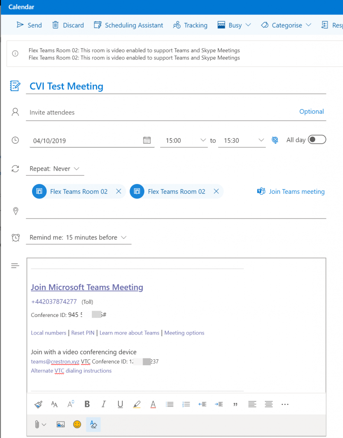Screen dimensions: 343x438
Task: Decrease the paragraph indent
Action: click(x=202, y=404)
